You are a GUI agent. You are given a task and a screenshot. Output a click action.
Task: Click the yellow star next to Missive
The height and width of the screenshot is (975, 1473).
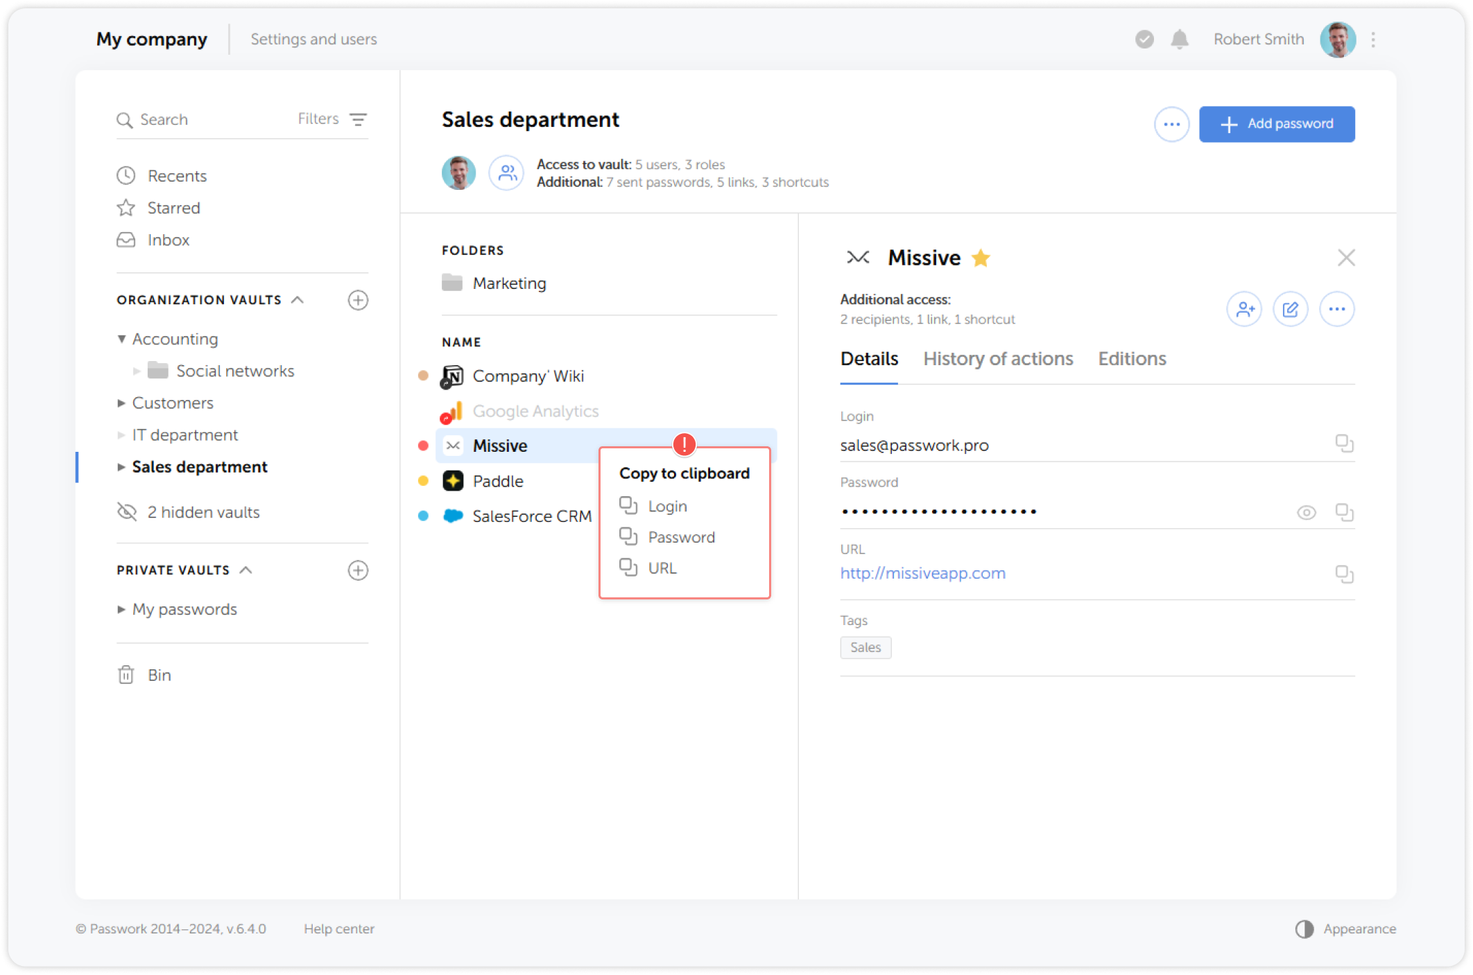981,258
